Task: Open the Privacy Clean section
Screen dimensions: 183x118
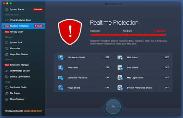Action: 23,32
